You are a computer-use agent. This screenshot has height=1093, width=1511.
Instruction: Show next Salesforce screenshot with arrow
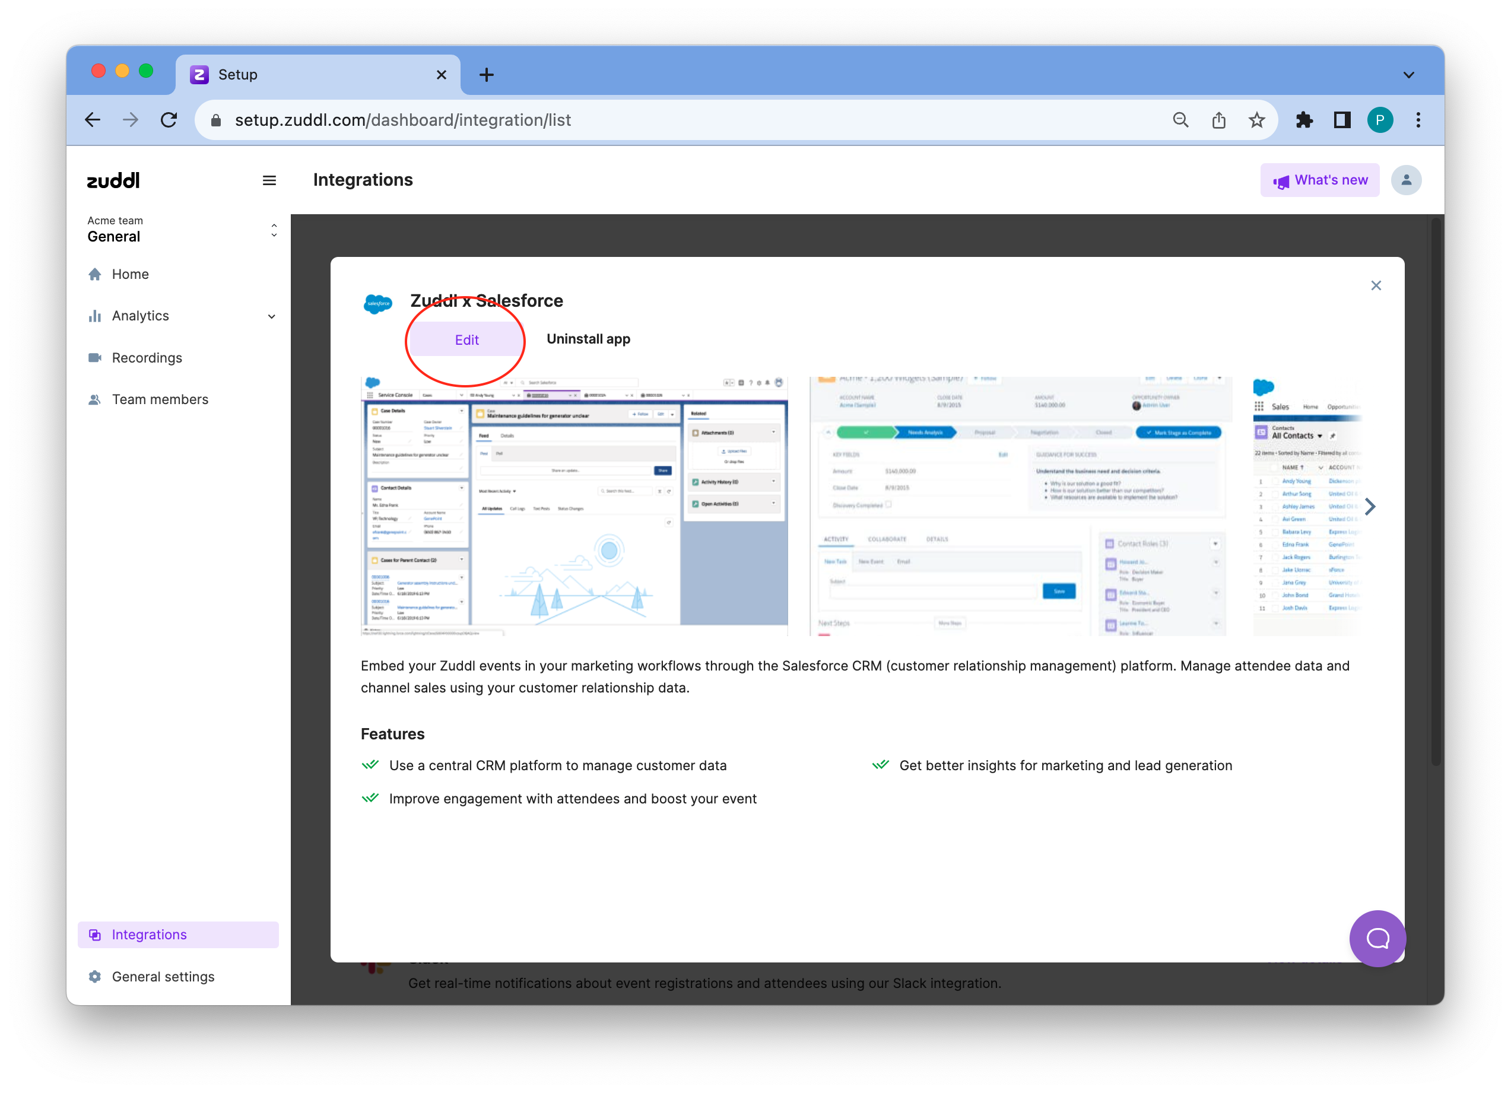1369,507
